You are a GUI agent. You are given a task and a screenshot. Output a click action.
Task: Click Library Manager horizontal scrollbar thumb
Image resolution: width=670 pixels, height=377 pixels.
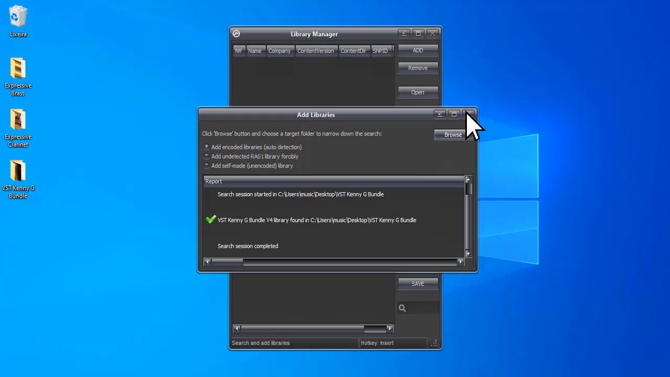(x=302, y=329)
